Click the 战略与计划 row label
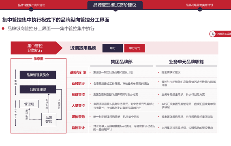Image resolution: width=231 pixels, height=146 pixels. [78, 73]
